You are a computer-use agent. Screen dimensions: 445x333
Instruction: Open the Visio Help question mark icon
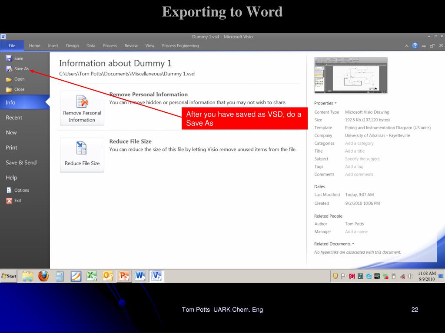[x=415, y=46]
